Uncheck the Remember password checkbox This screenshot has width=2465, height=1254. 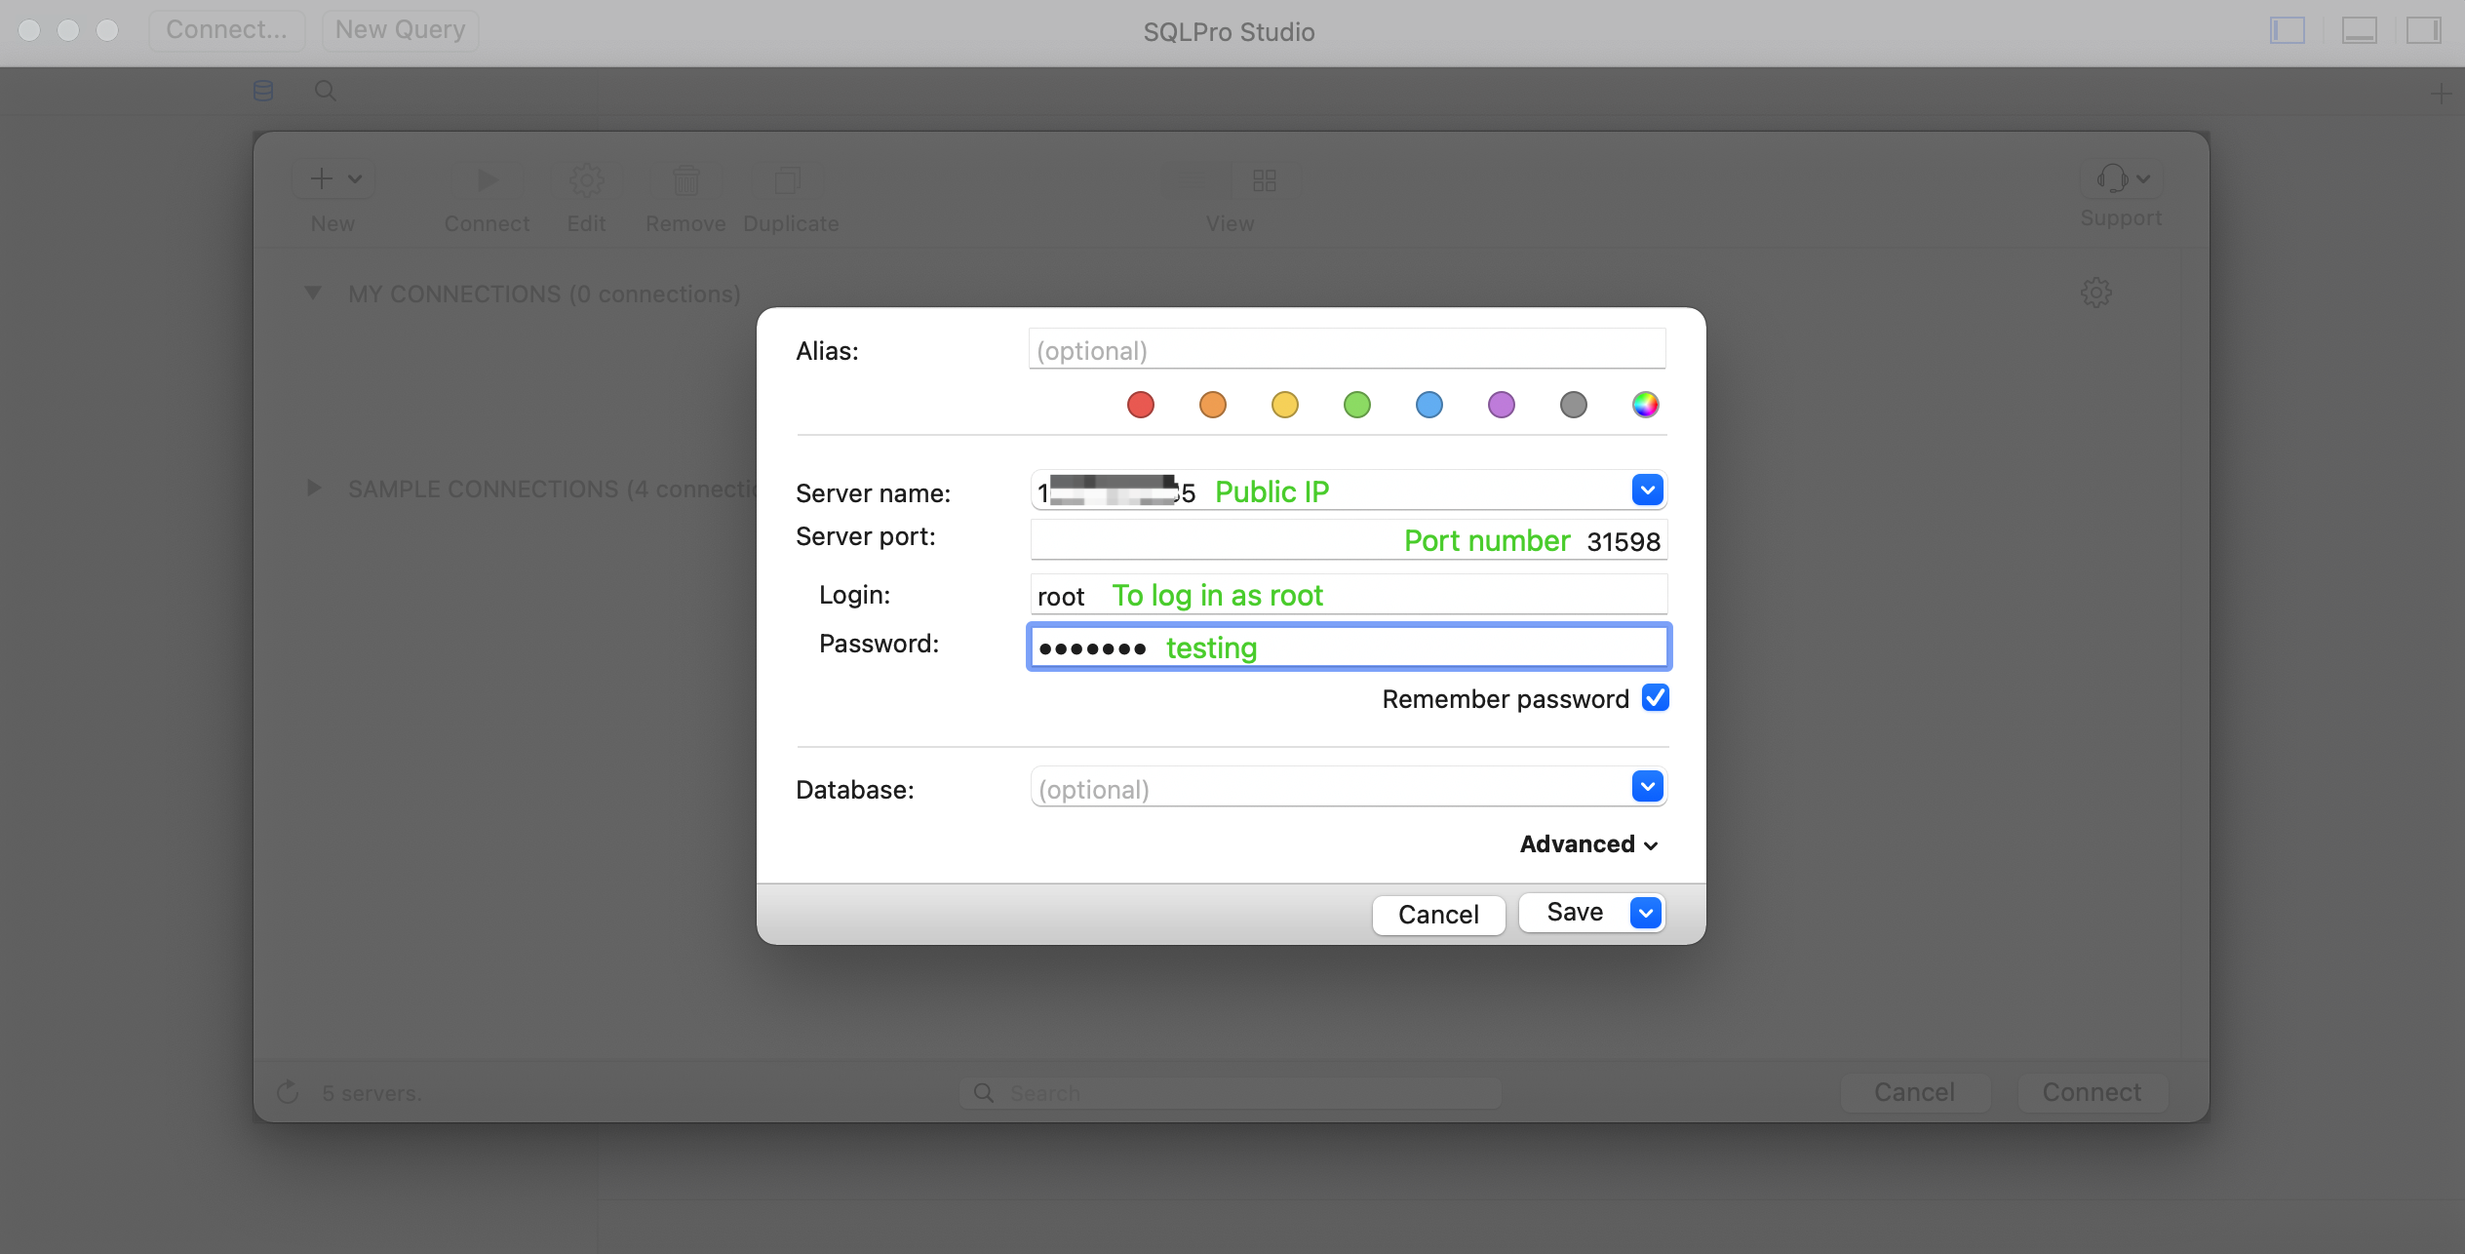coord(1655,698)
